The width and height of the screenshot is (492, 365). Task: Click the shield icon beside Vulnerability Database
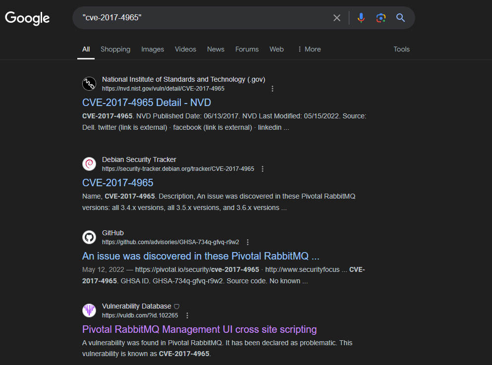177,307
